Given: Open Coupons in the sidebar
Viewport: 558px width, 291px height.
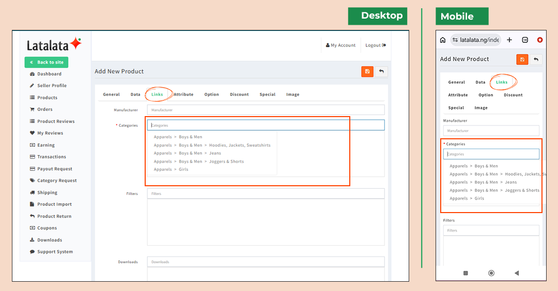Looking at the screenshot, I should [x=43, y=228].
